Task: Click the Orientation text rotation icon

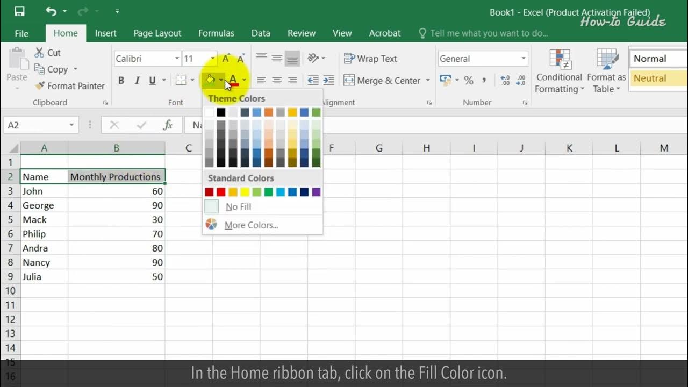Action: coord(313,58)
